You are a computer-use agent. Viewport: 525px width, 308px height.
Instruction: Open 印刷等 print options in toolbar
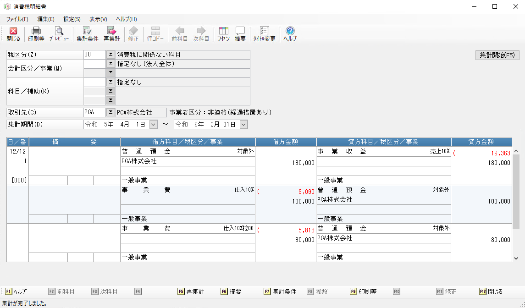pos(36,34)
